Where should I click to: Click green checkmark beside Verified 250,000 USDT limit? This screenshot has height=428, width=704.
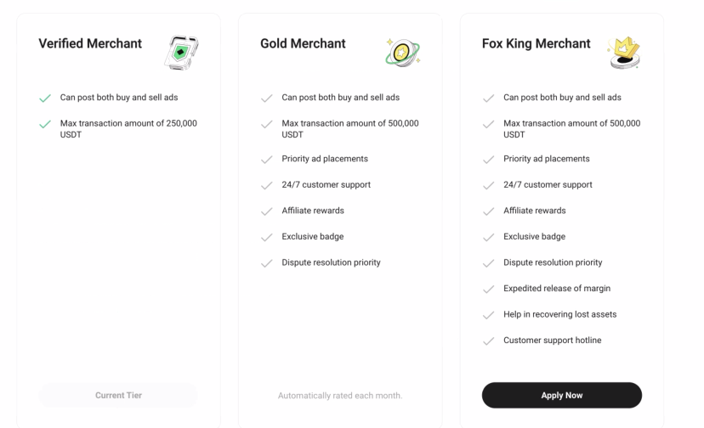point(45,124)
